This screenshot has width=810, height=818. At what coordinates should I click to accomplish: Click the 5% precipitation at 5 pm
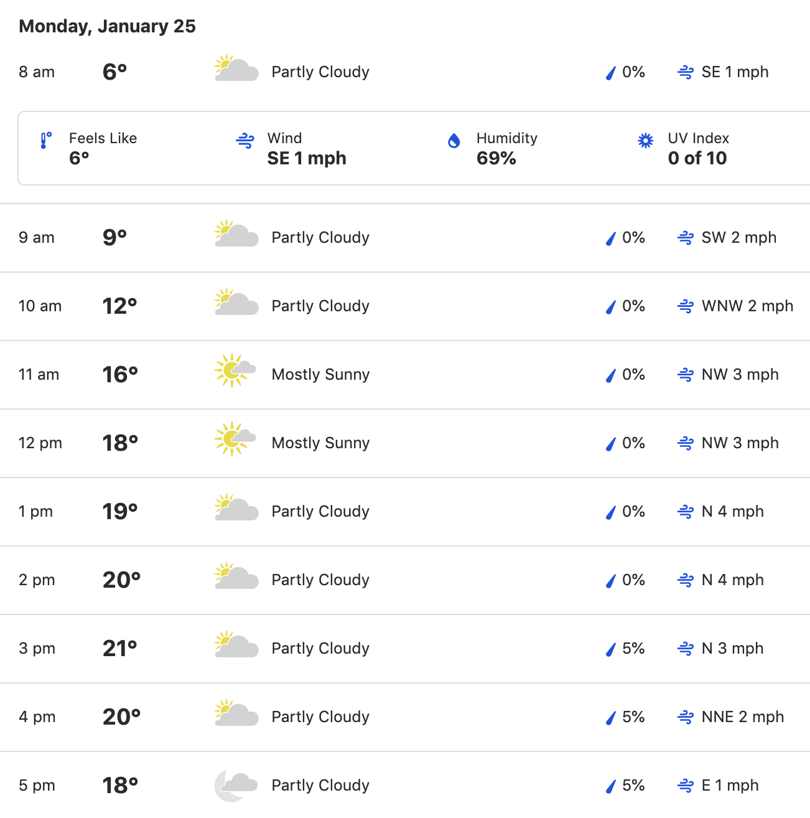click(633, 786)
